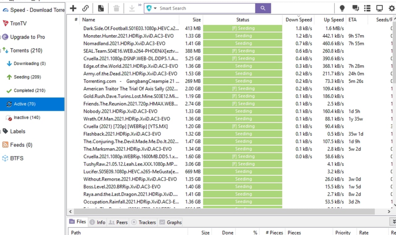Click Seeding status bar of Occupation.Rainfall.2021
The width and height of the screenshot is (396, 235).
click(243, 202)
